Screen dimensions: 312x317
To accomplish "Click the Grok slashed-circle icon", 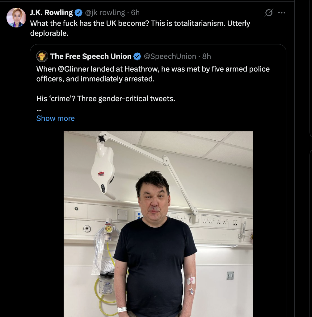I will tap(269, 13).
